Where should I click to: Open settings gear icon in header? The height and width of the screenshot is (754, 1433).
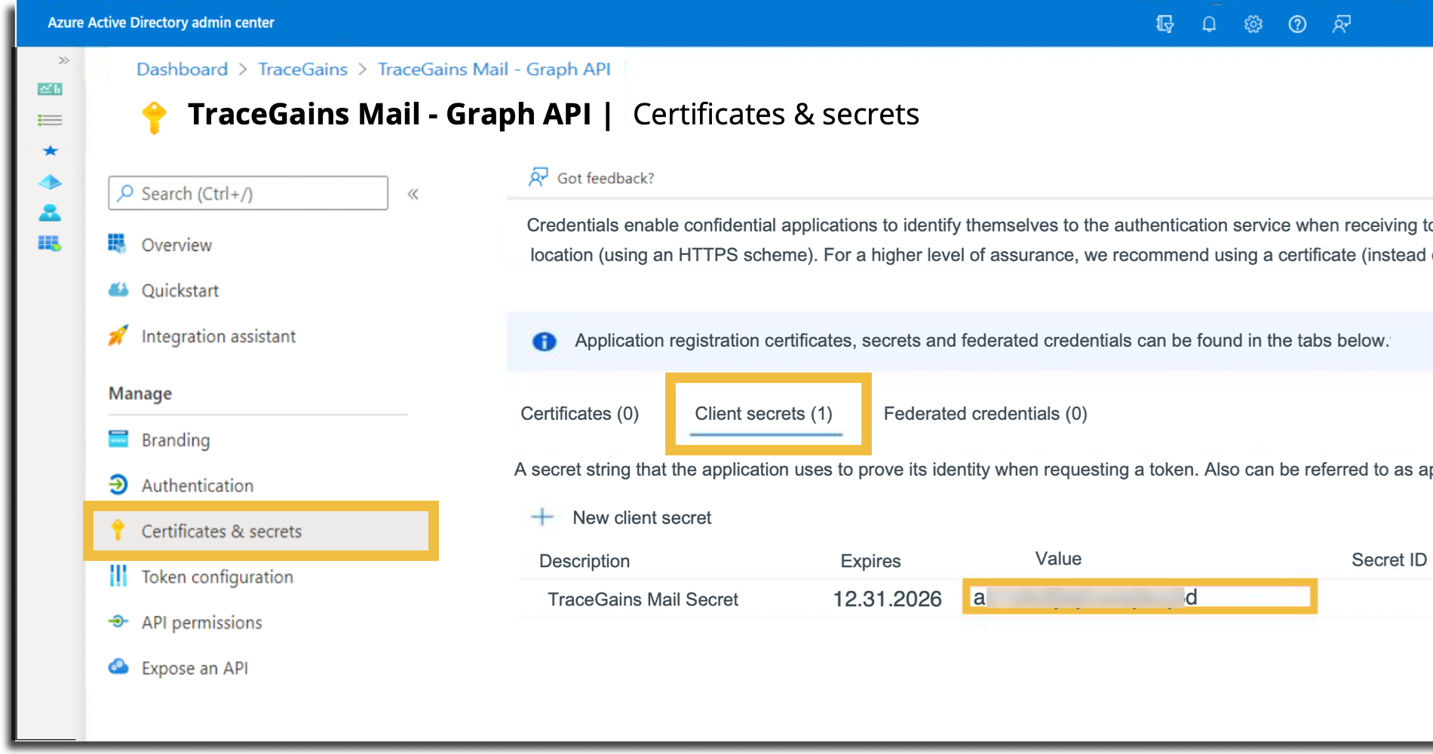coord(1253,24)
